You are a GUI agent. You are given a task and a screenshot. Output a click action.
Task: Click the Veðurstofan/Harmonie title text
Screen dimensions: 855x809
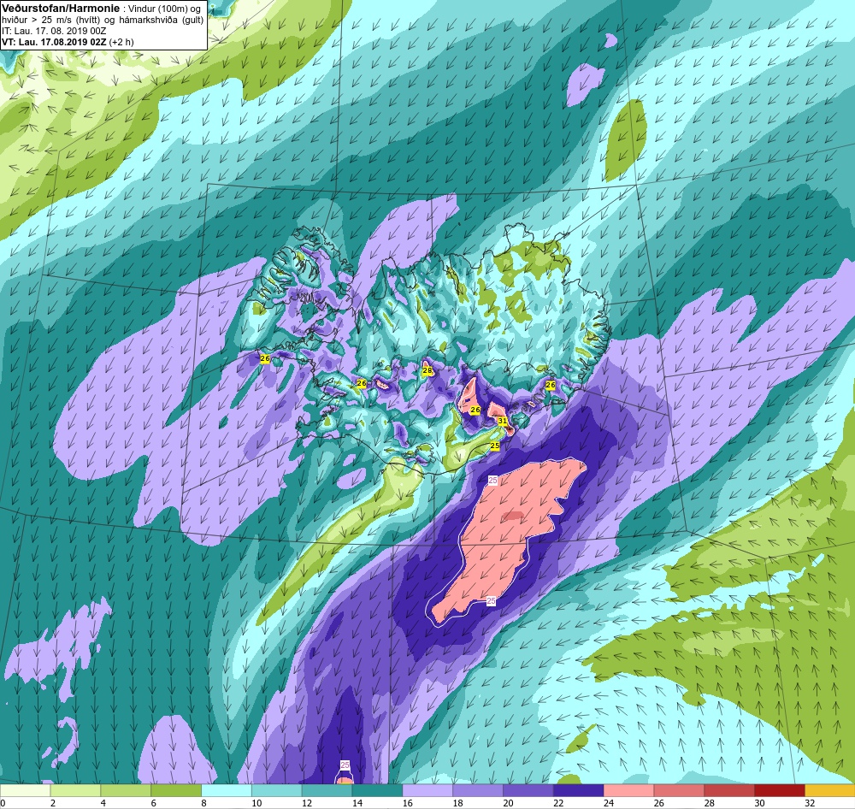[60, 9]
